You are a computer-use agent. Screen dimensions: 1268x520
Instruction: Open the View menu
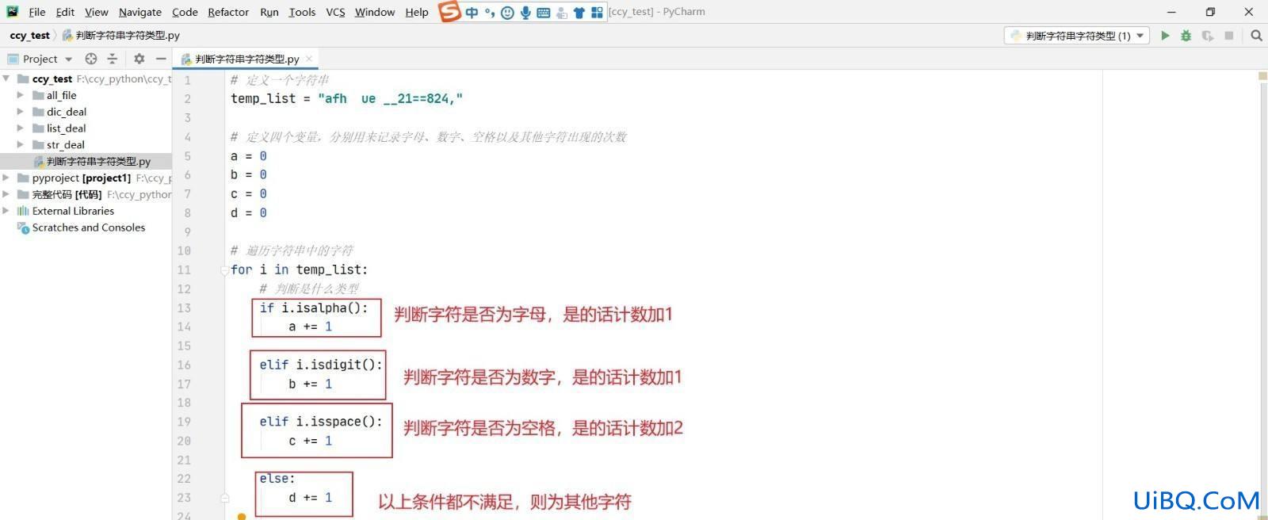coord(96,12)
